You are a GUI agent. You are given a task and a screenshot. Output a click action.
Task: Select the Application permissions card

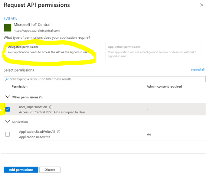tap(153, 51)
